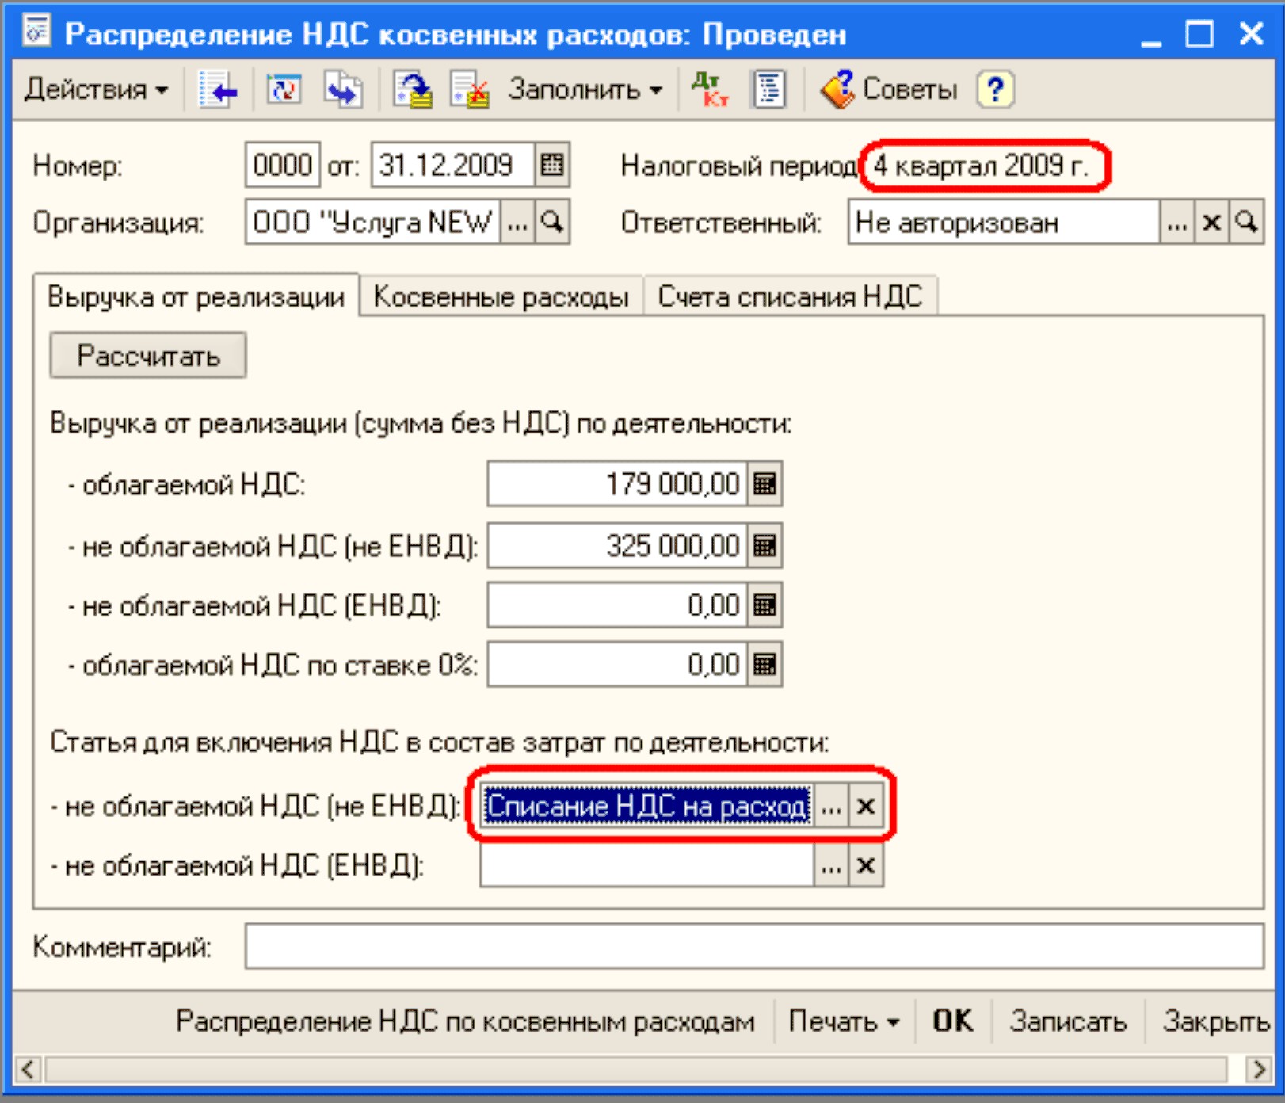Click не облагаемой НДС (не ЕНВД) amount 325 000,00
The width and height of the screenshot is (1285, 1103).
point(617,545)
